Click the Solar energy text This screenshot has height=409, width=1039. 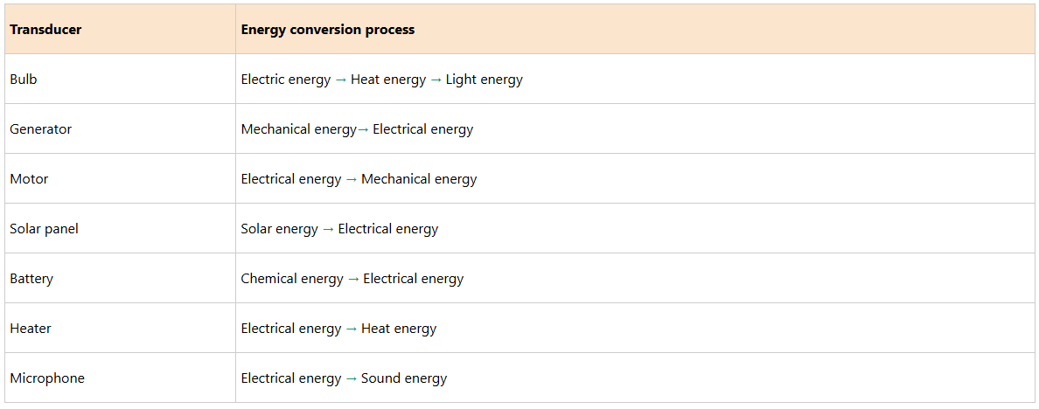tap(280, 229)
